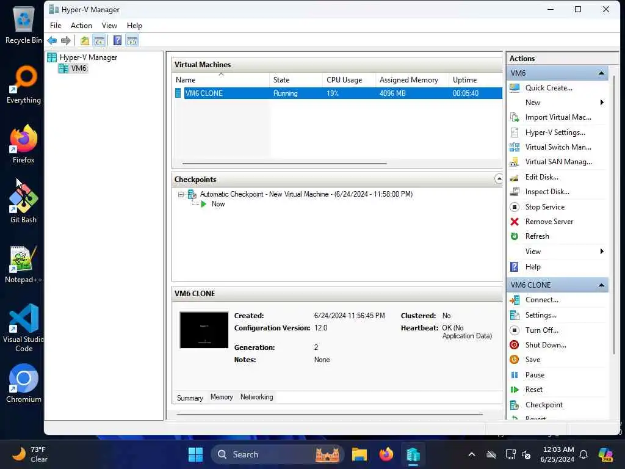Click the Shut Down action
The image size is (625, 469).
pyautogui.click(x=546, y=345)
